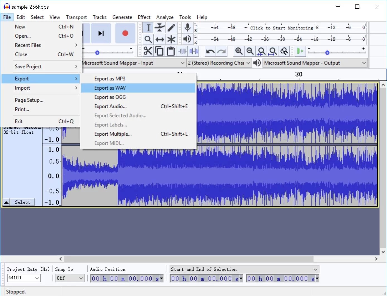Click the Undo arrow icon
The height and width of the screenshot is (296, 387).
pyautogui.click(x=211, y=51)
